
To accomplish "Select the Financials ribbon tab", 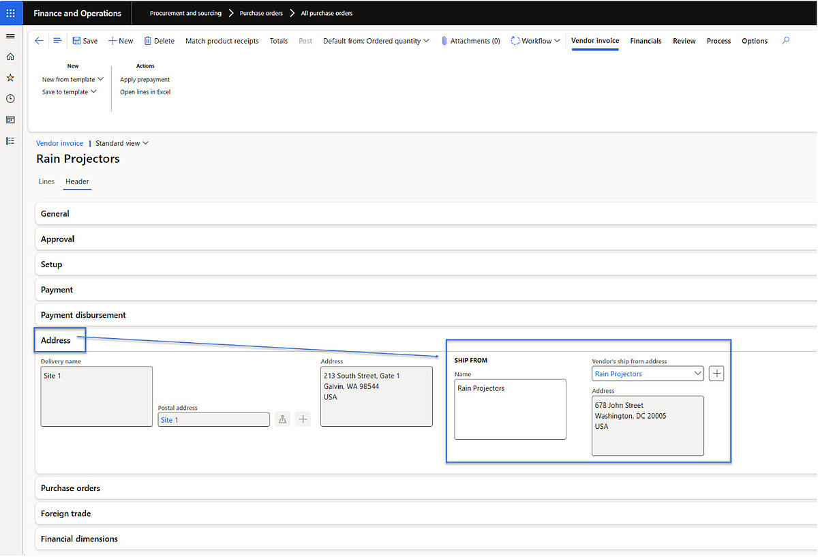I will (646, 41).
